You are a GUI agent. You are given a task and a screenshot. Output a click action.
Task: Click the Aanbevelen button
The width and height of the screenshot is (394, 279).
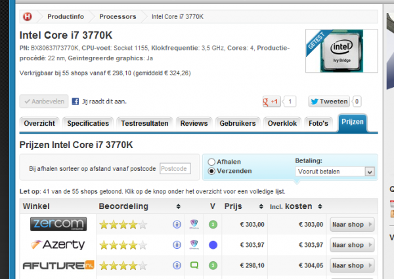44,102
